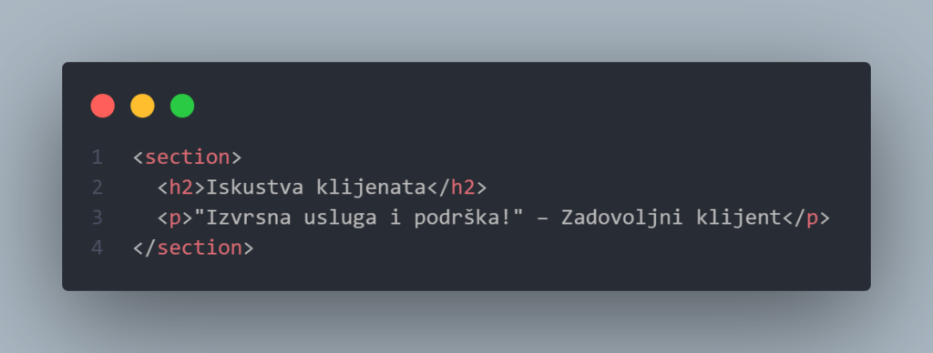Click line number 3
Screen dimensions: 933x353
(x=97, y=218)
